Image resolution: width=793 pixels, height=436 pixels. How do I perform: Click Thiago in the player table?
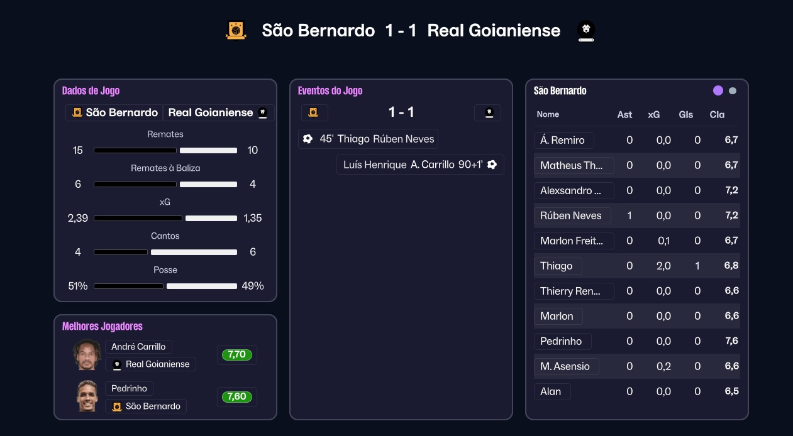pos(557,266)
